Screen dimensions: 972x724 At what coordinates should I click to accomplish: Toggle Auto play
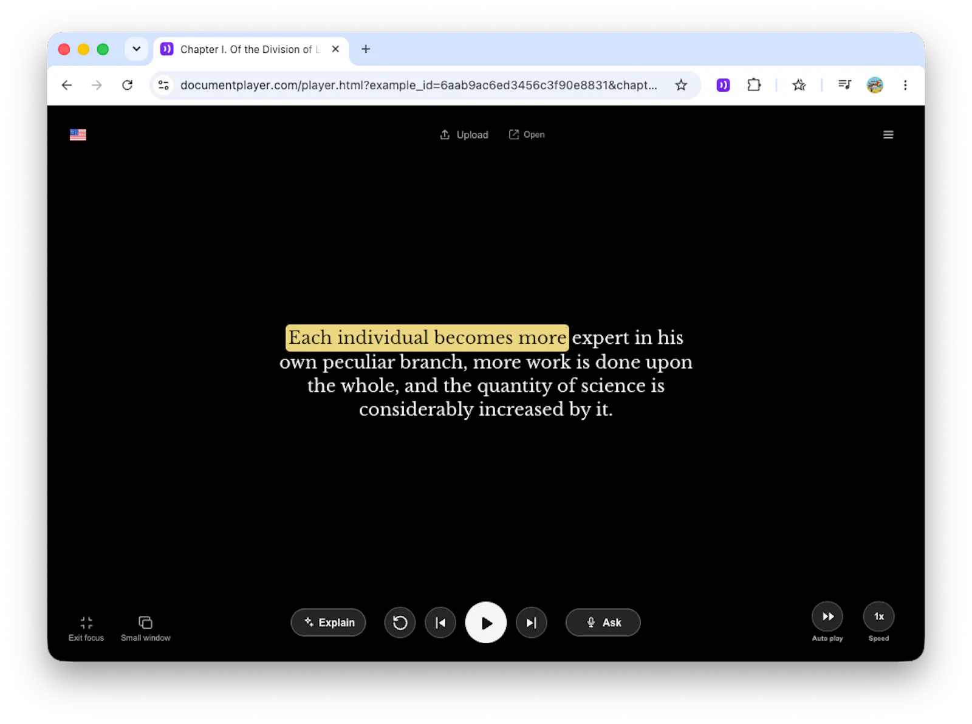(x=827, y=616)
